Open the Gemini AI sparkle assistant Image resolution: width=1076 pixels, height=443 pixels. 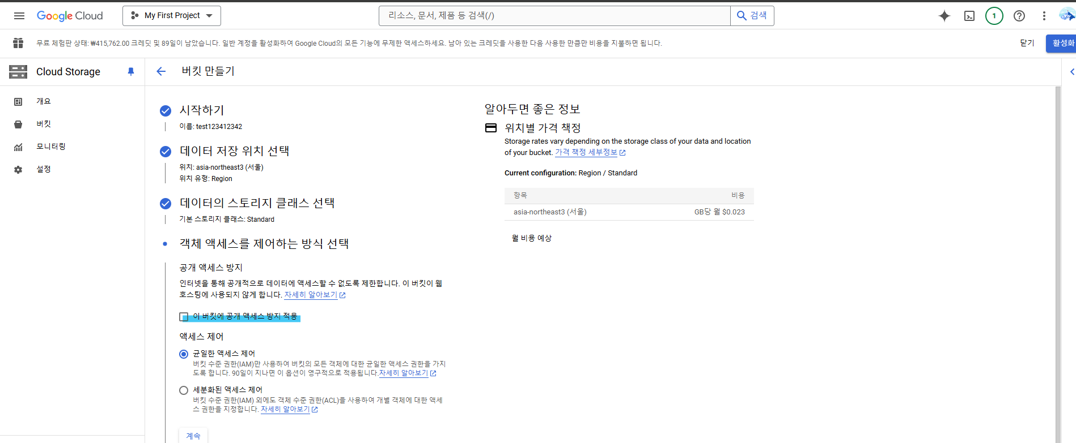click(944, 16)
